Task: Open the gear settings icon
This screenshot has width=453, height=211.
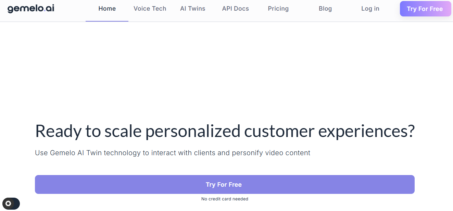Action: tap(8, 203)
